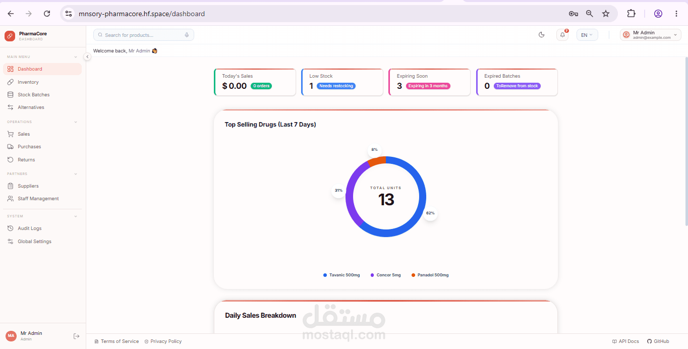Click the browser Back arrow
This screenshot has height=349, width=688.
[x=11, y=14]
